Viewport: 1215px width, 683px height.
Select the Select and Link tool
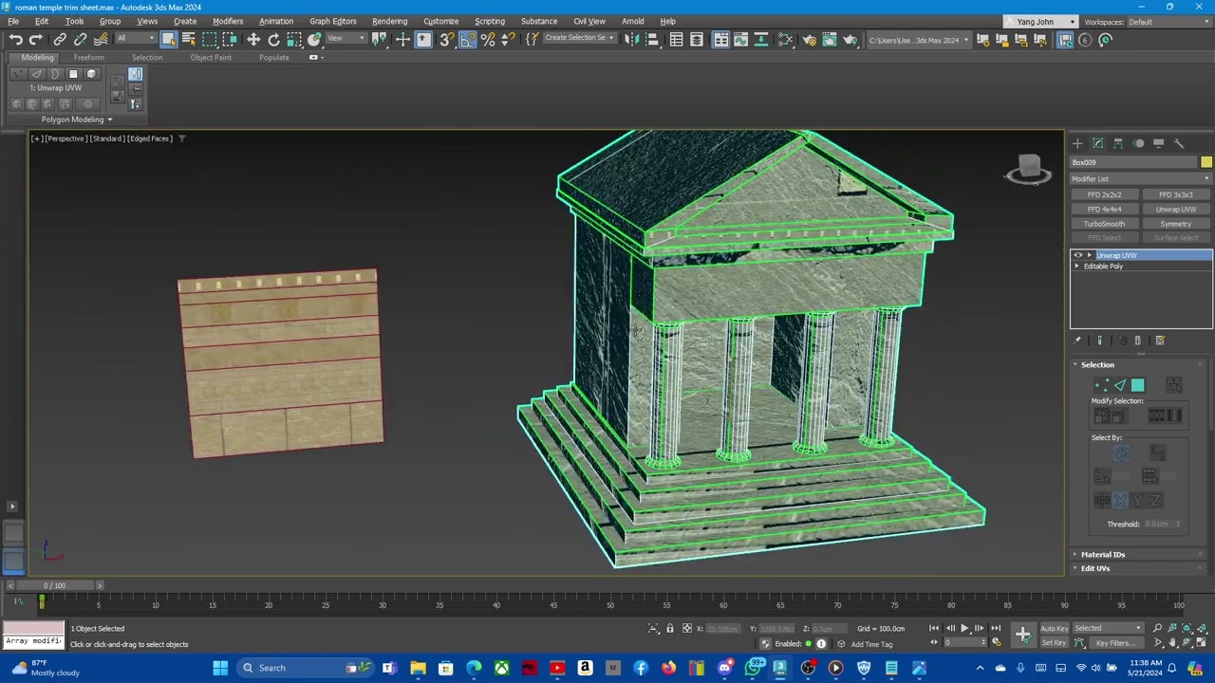tap(60, 39)
